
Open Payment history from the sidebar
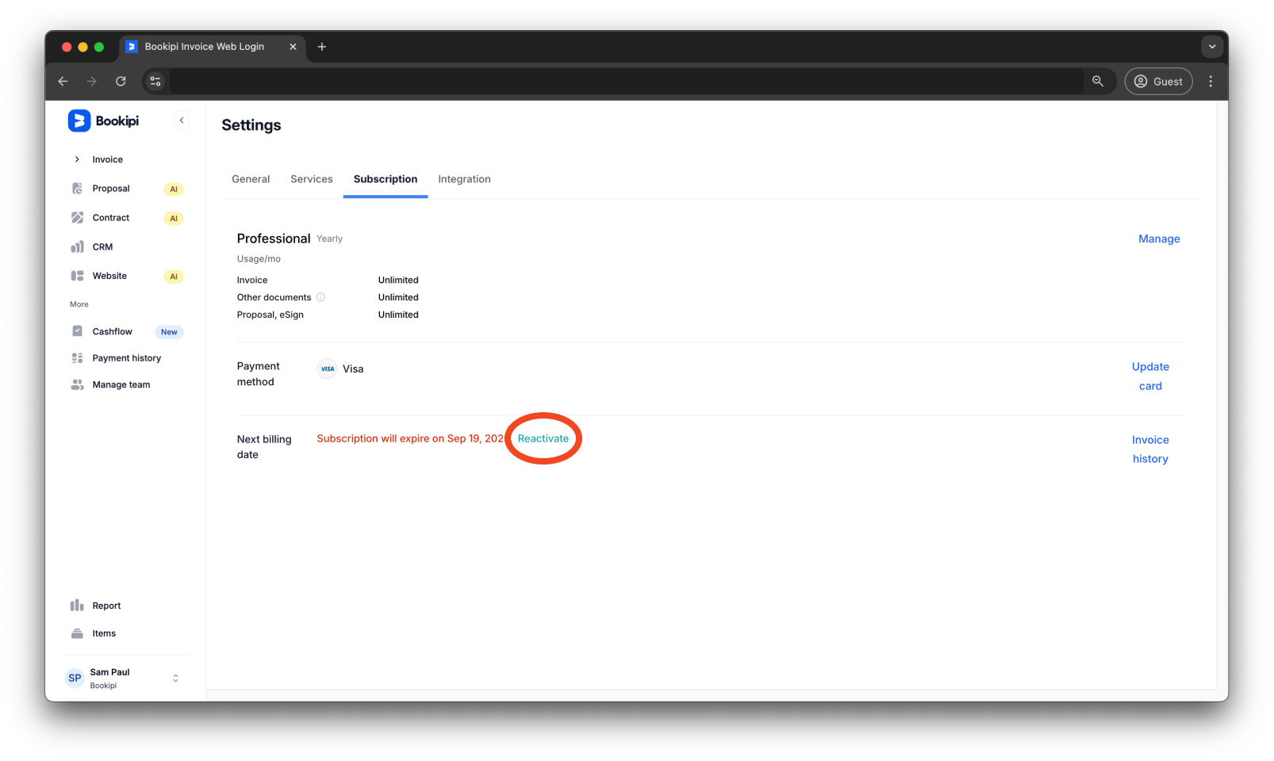pyautogui.click(x=77, y=358)
